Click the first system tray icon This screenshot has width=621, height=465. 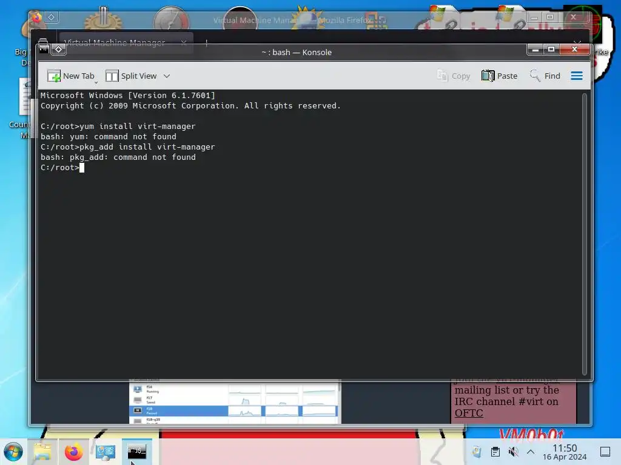click(477, 452)
